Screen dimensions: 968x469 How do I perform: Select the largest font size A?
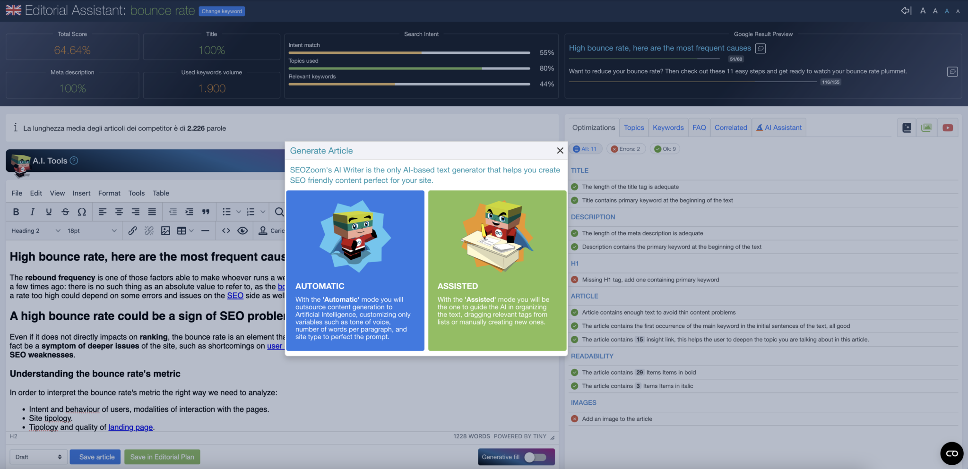[923, 10]
